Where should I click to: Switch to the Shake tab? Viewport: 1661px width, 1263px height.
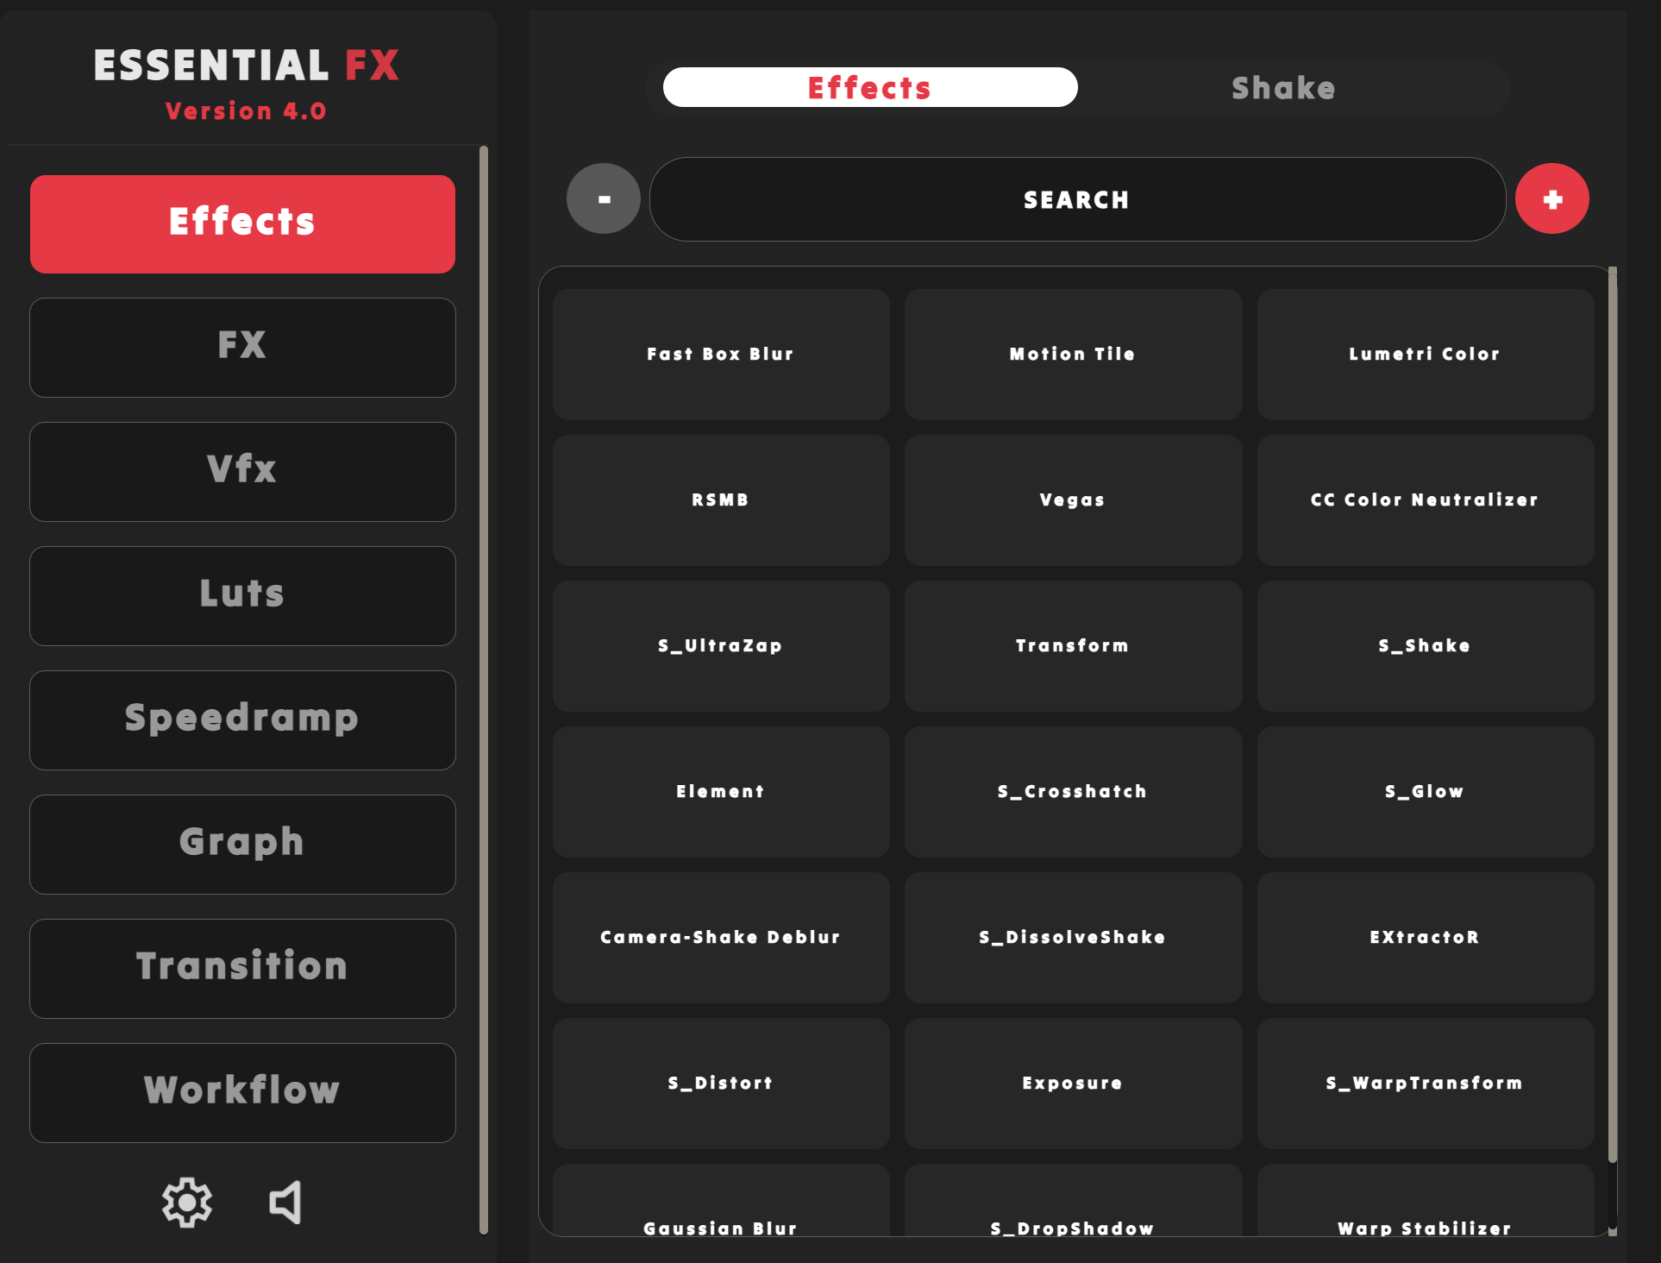pos(1283,88)
